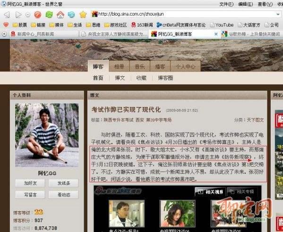Open the 公司 bookmark
This screenshot has width=283, height=232.
pyautogui.click(x=272, y=25)
